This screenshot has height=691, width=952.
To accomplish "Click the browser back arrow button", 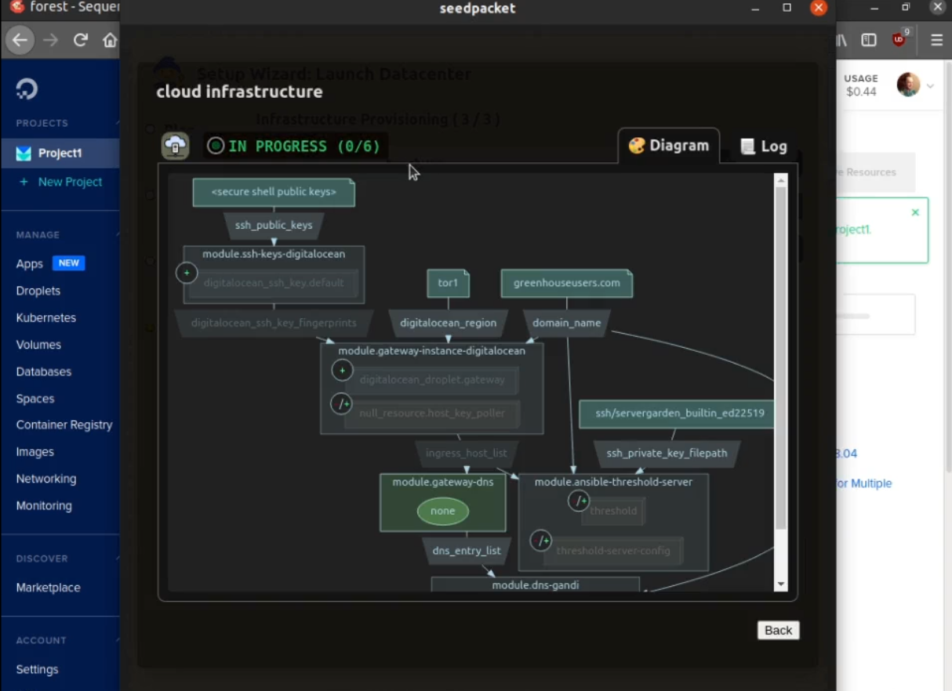I will 20,41.
